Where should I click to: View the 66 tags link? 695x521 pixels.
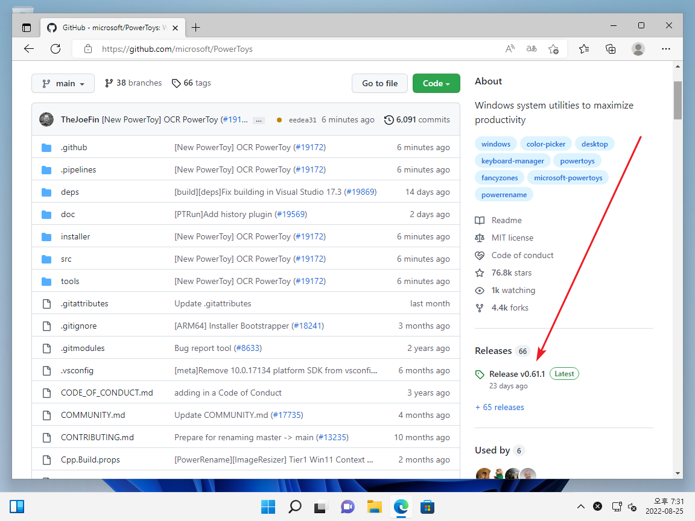[191, 83]
